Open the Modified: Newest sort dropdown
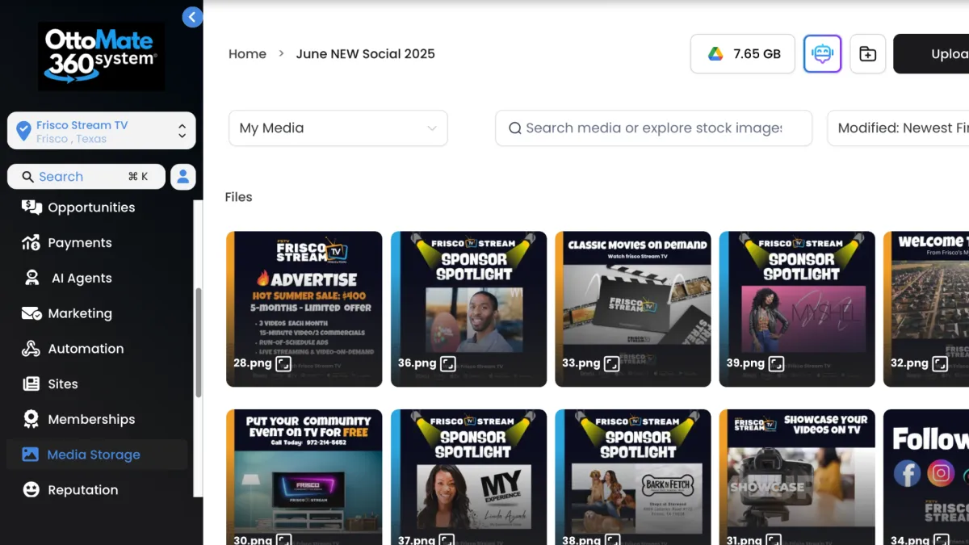Viewport: 969px width, 545px height. (898, 128)
